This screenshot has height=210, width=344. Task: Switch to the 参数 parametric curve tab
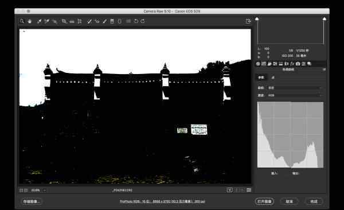point(261,77)
